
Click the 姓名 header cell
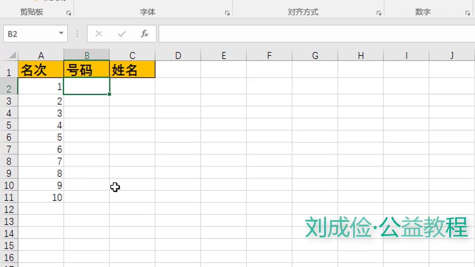click(132, 69)
